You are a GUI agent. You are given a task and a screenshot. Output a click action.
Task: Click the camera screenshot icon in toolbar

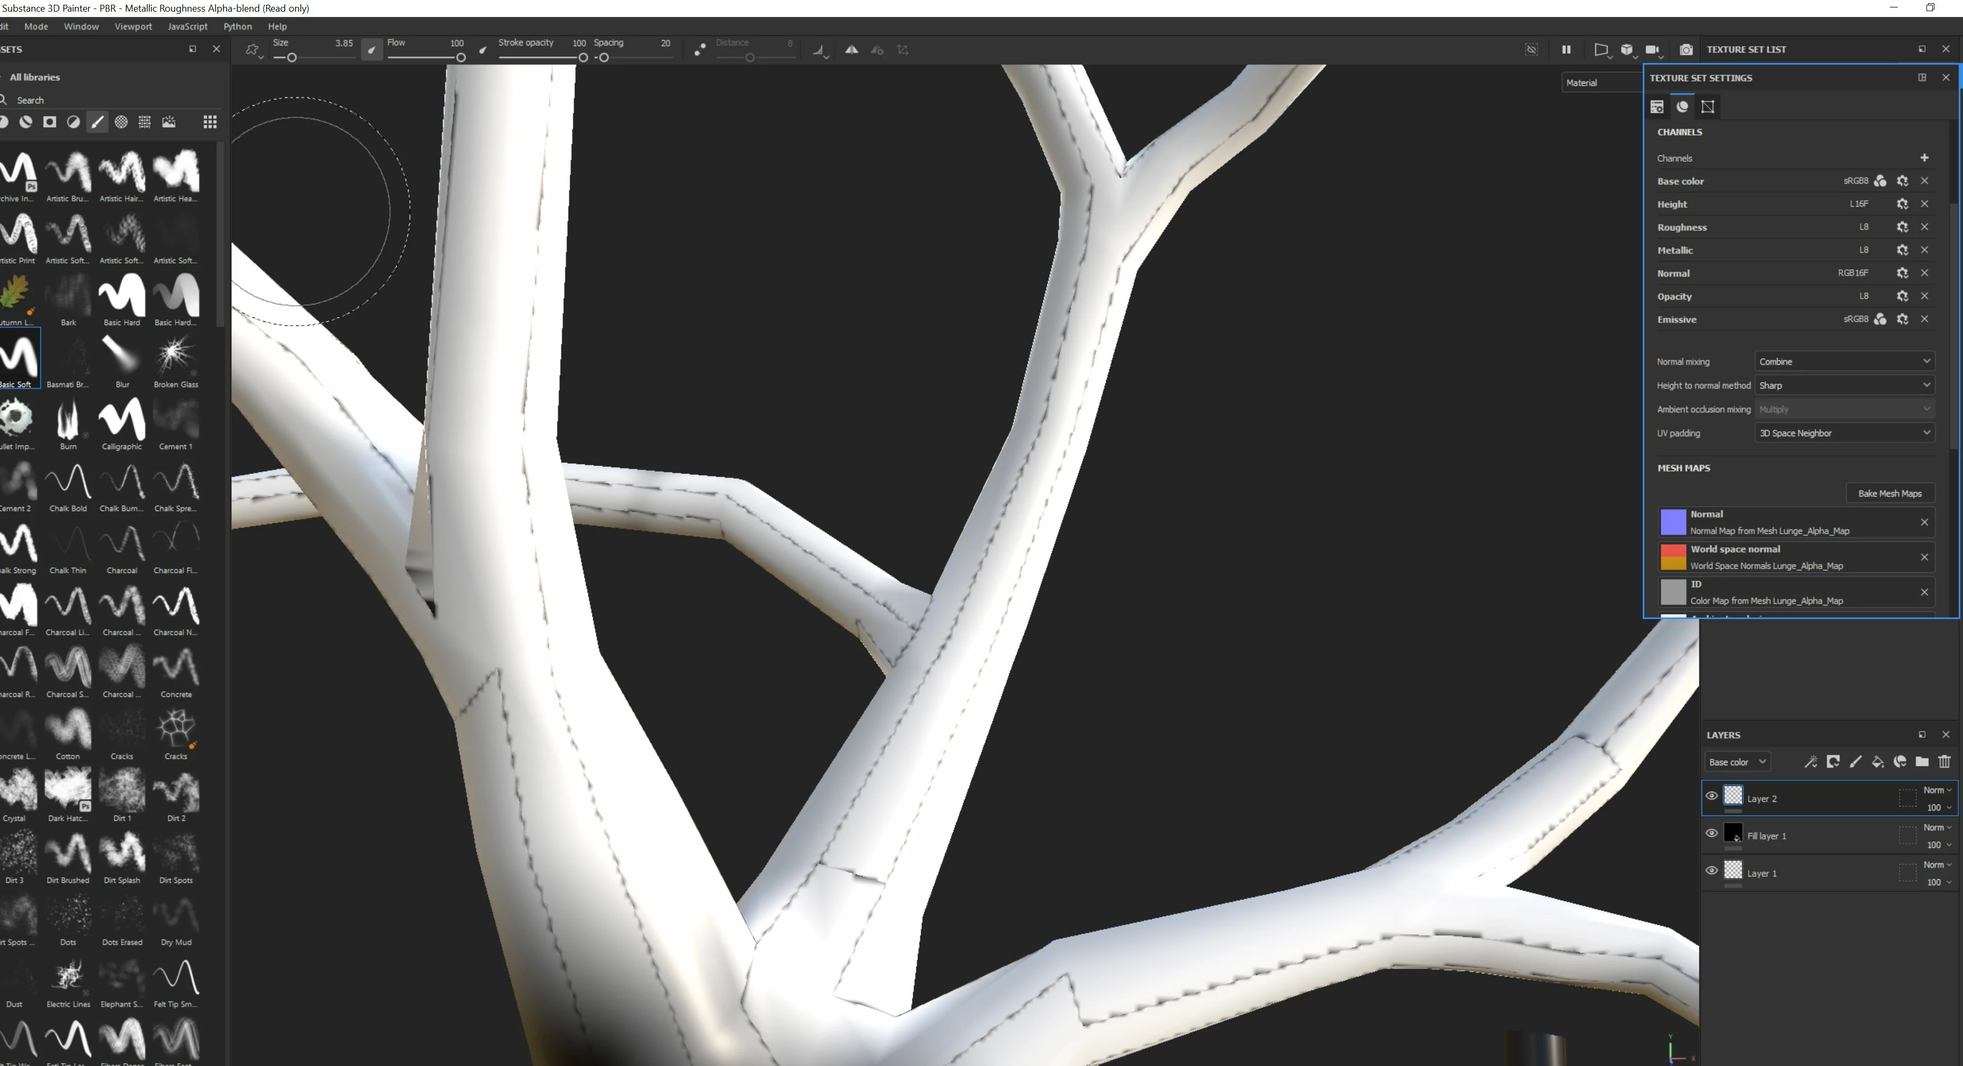[x=1686, y=50]
